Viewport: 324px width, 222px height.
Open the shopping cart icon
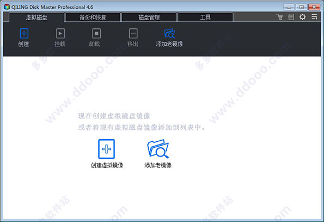coord(280,17)
